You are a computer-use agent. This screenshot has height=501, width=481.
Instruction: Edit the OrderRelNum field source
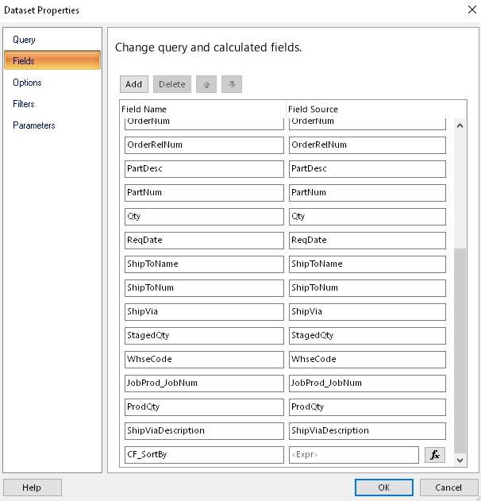(x=367, y=145)
